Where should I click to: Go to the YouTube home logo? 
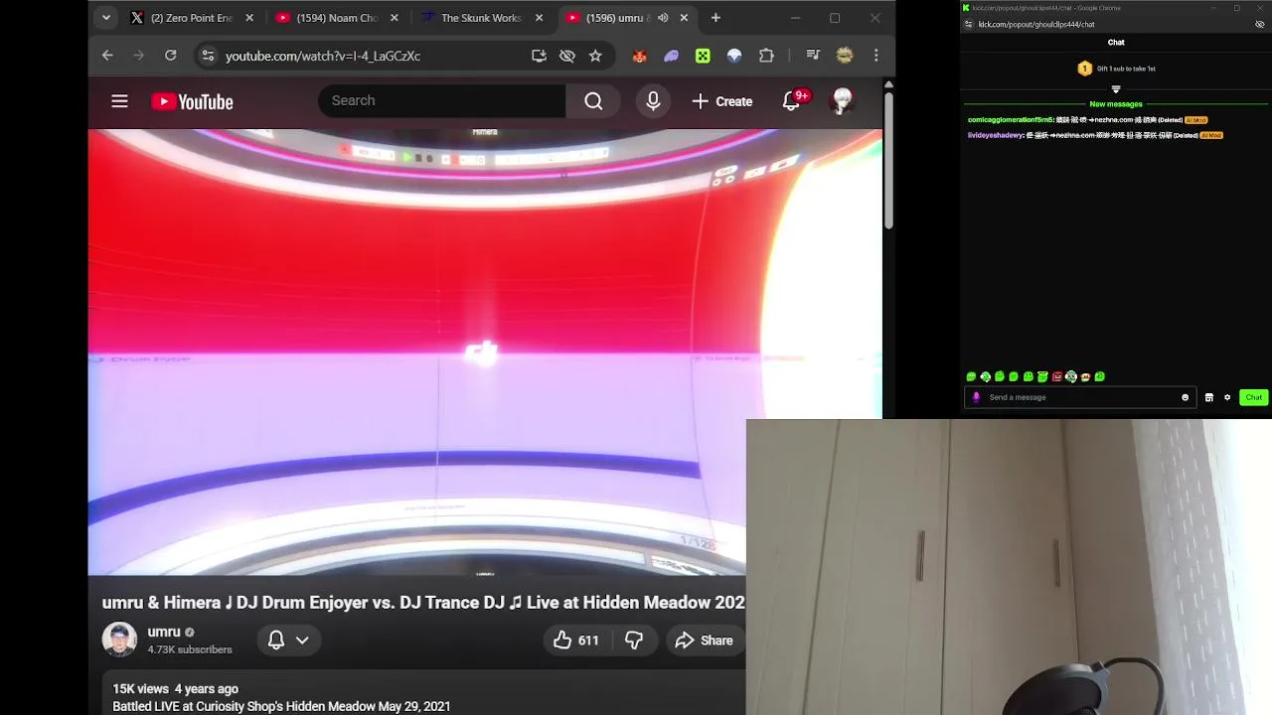(192, 101)
